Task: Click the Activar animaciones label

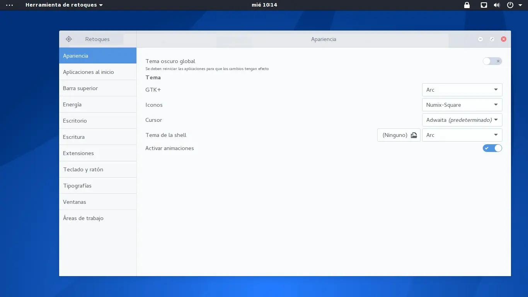Action: point(170,148)
